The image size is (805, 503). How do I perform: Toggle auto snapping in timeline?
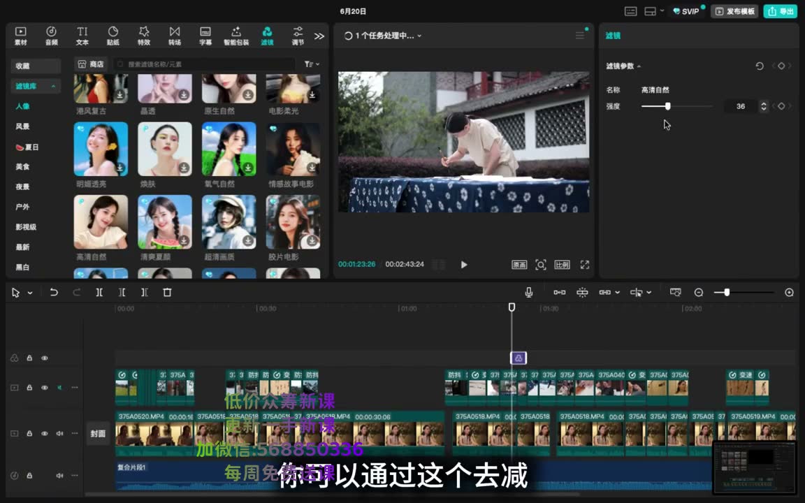[x=582, y=293]
